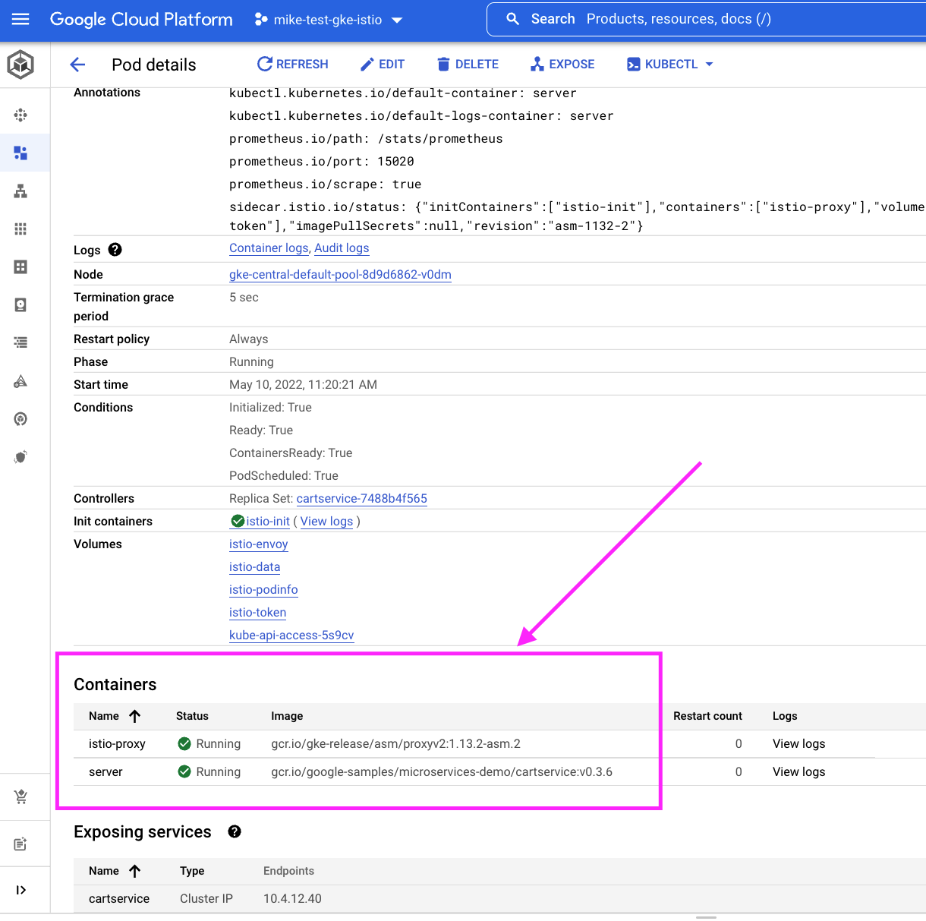Click View logs link for istio-init
This screenshot has height=921, width=926.
[x=326, y=522]
